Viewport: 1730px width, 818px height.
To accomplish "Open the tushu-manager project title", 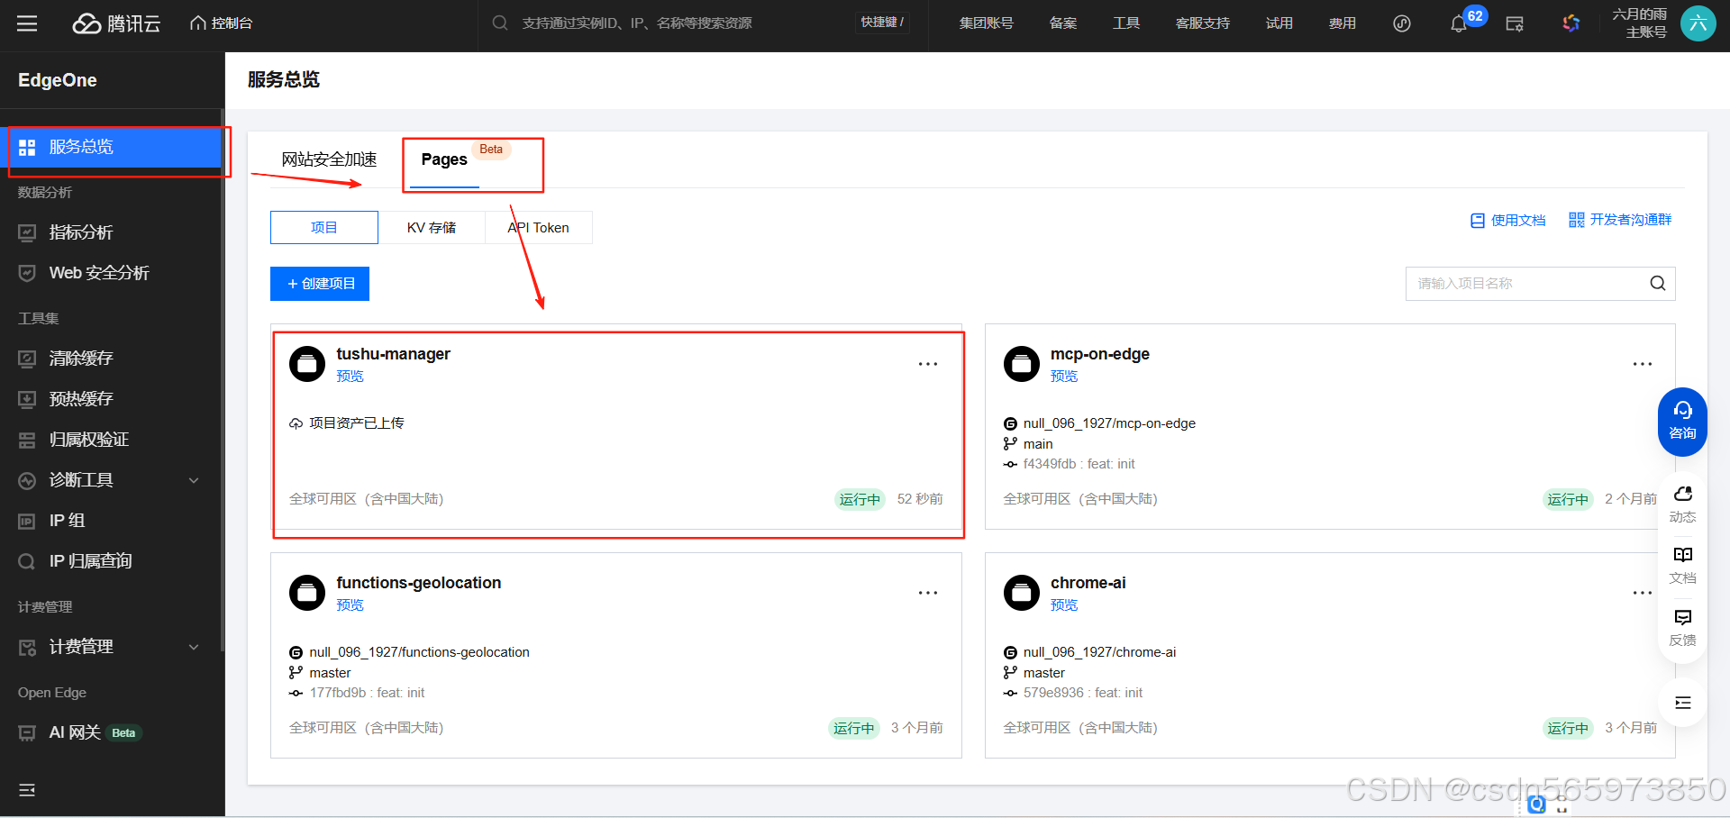I will click(393, 354).
